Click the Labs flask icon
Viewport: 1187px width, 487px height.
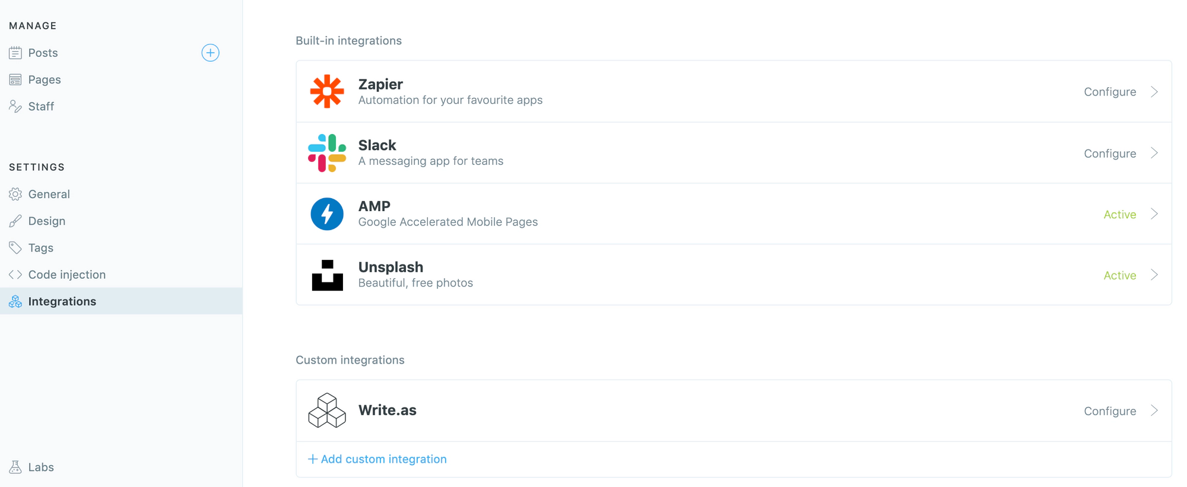[15, 467]
